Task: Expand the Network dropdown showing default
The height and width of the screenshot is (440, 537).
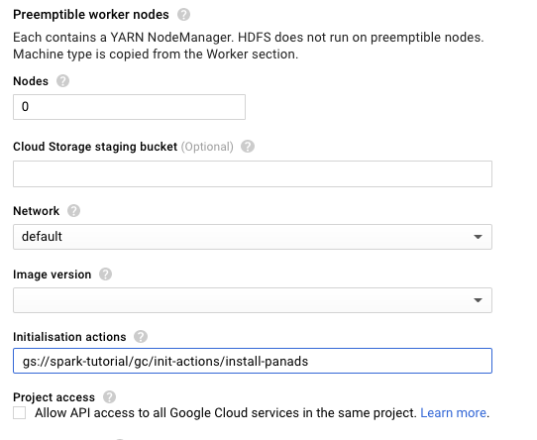Action: pos(253,237)
